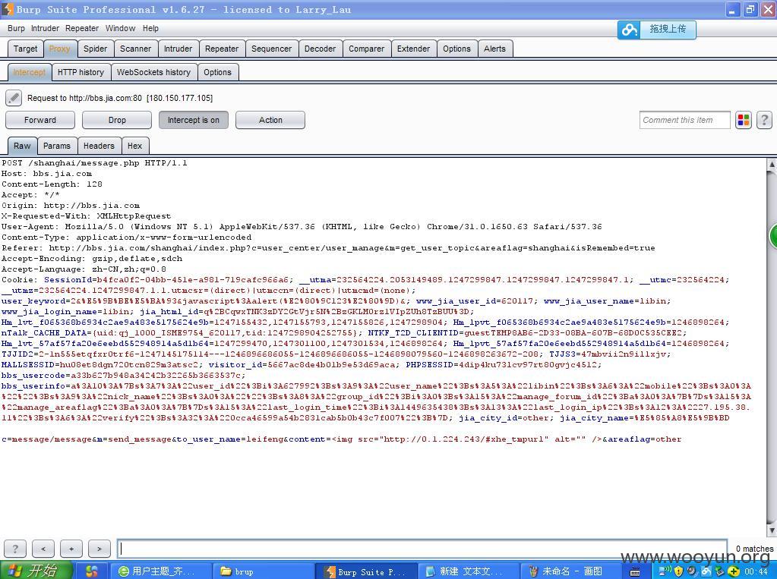This screenshot has width=777, height=579.
Task: Forward the intercepted request
Action: (x=40, y=120)
